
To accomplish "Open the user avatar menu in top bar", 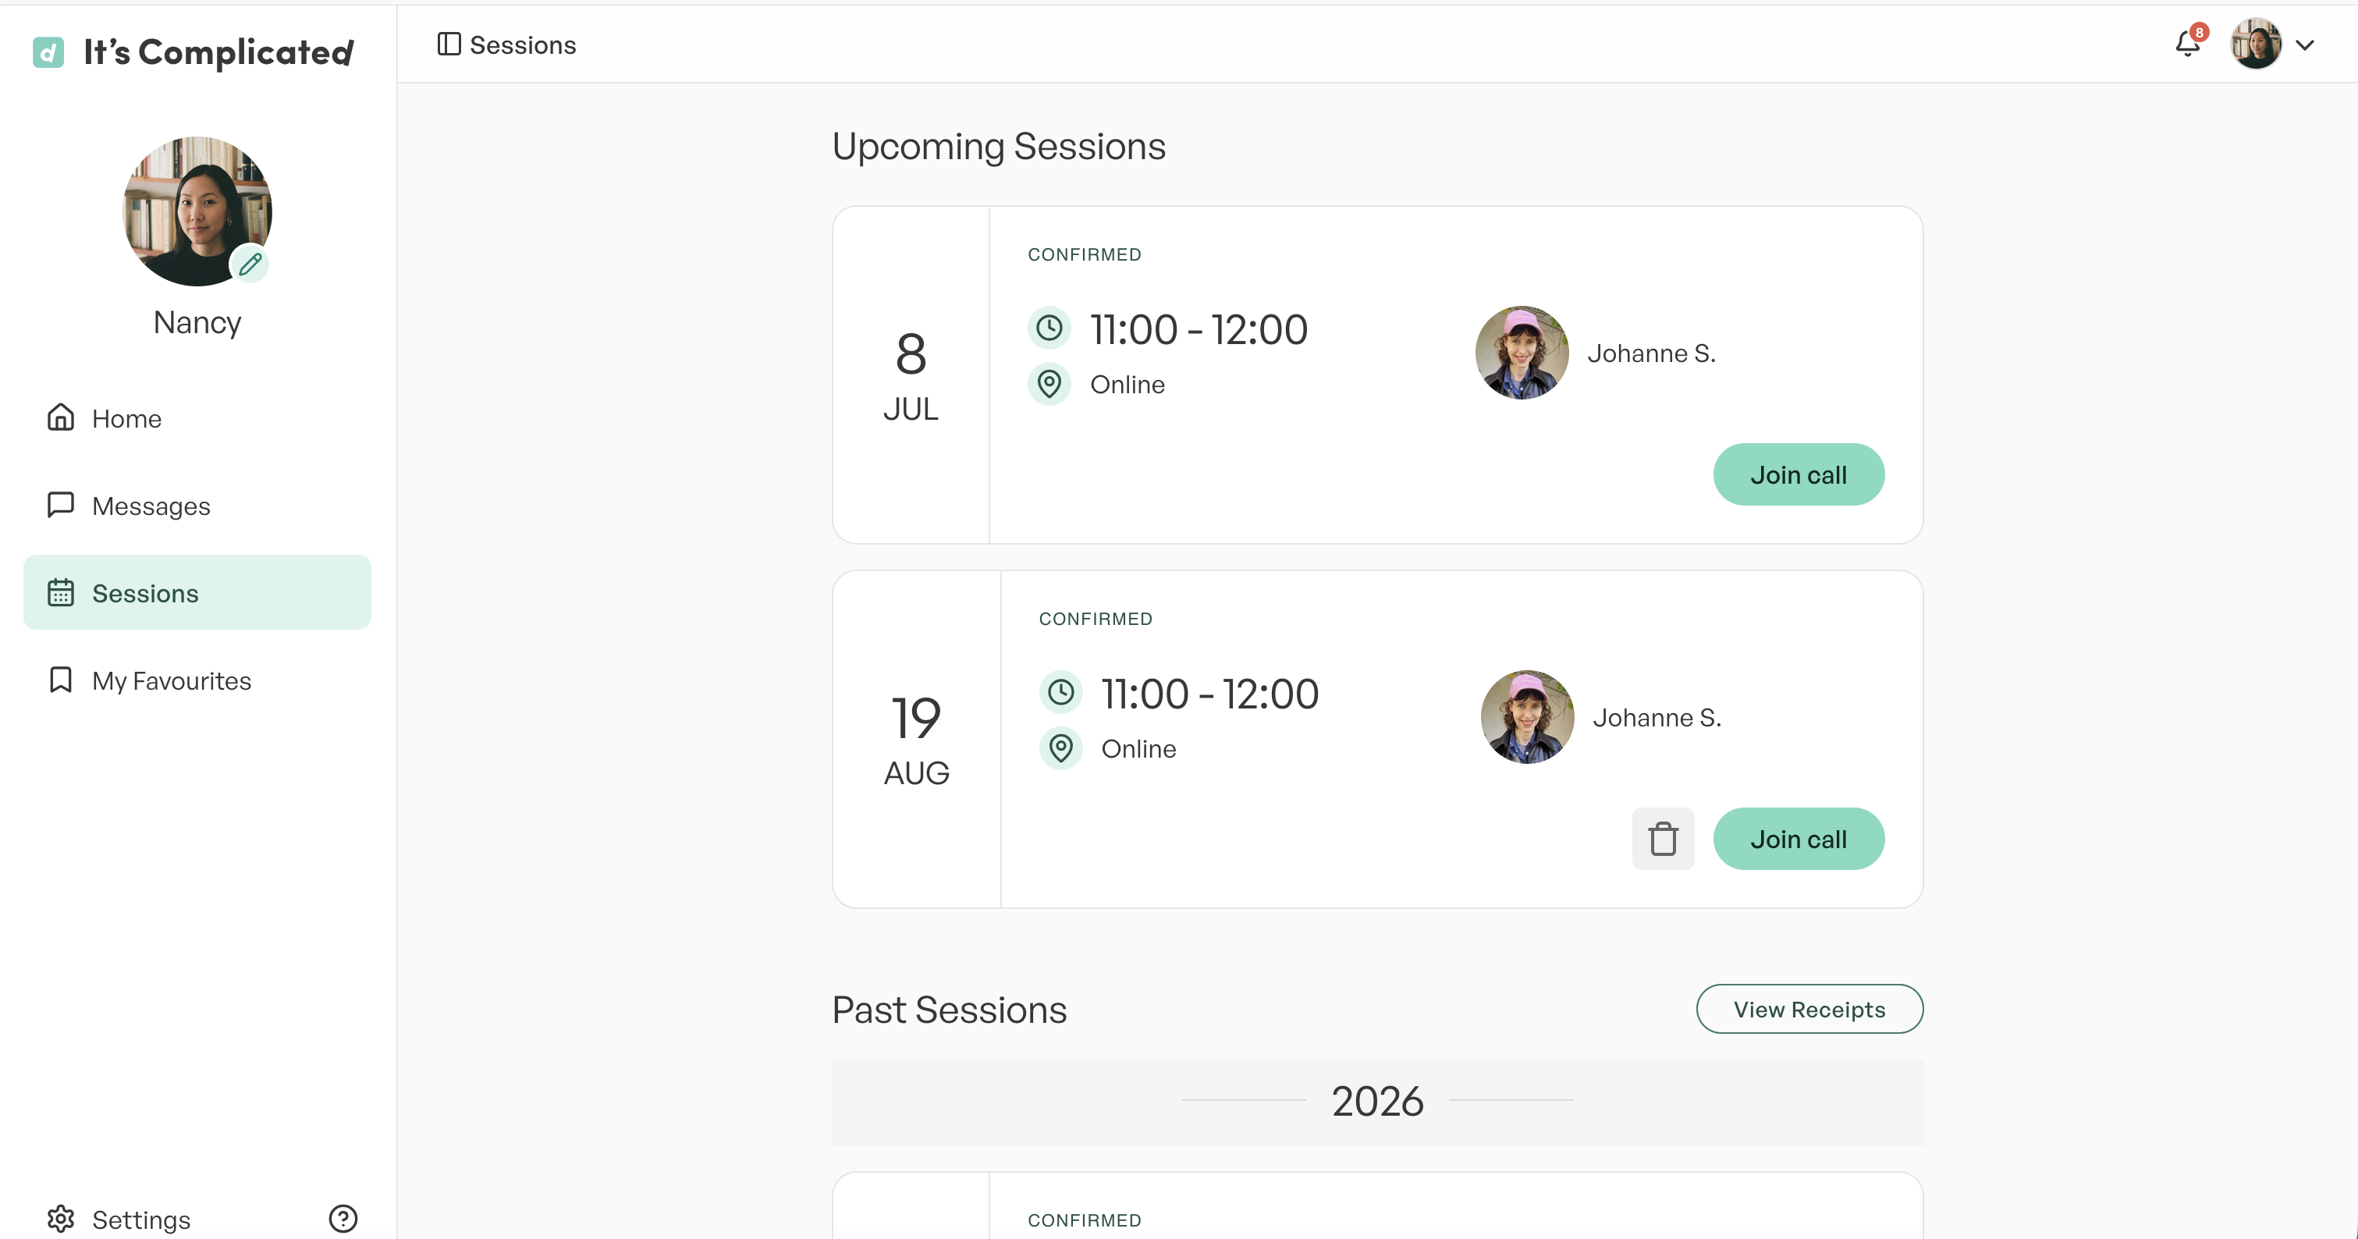I will (2256, 44).
